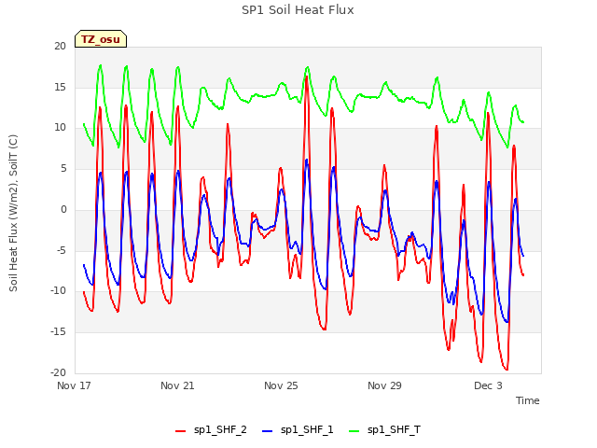
Task: Click the y-axis value 20
Action: pyautogui.click(x=60, y=47)
